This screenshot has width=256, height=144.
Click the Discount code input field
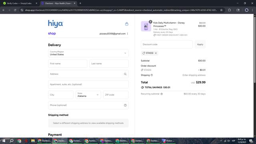coord(167,44)
